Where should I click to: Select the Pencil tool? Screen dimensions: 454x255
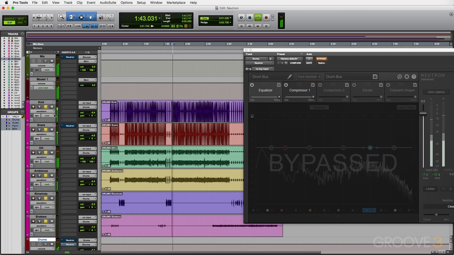point(110,18)
